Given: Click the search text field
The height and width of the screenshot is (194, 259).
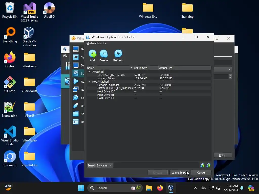Looking at the screenshot, I should click(157, 165).
